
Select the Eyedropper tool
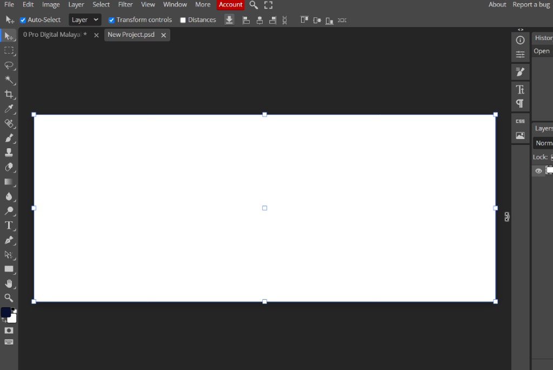[9, 109]
